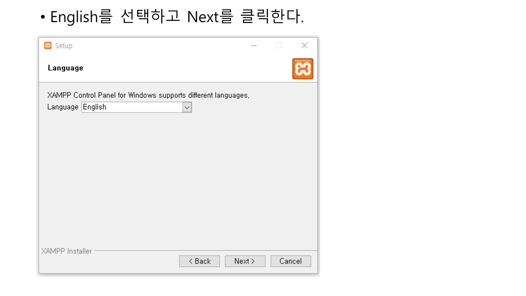Close the Setup installer window
Image resolution: width=526 pixels, height=296 pixels.
[x=305, y=46]
